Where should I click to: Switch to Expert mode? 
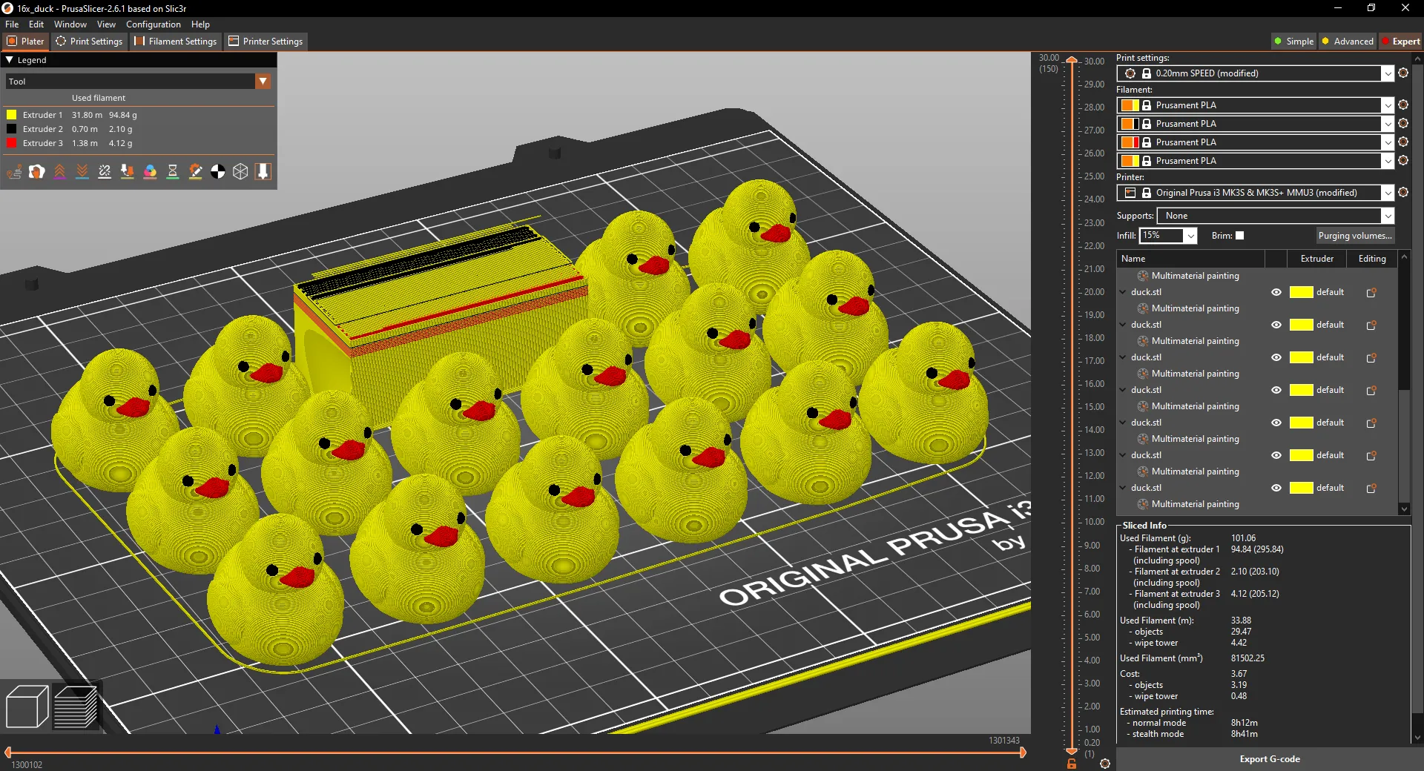point(1400,42)
